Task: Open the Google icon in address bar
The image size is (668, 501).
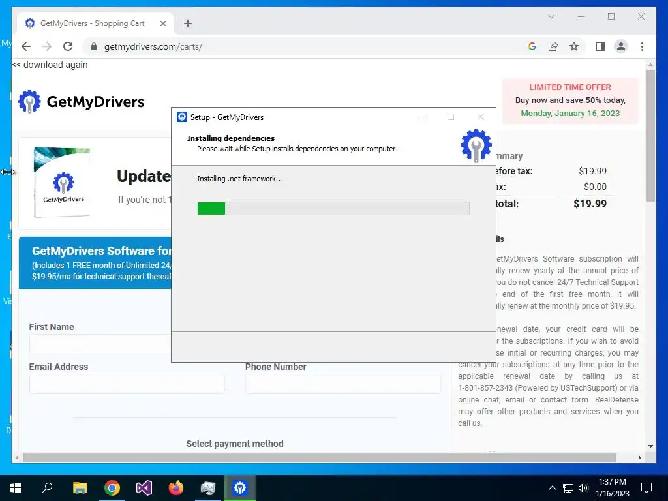Action: [532, 46]
